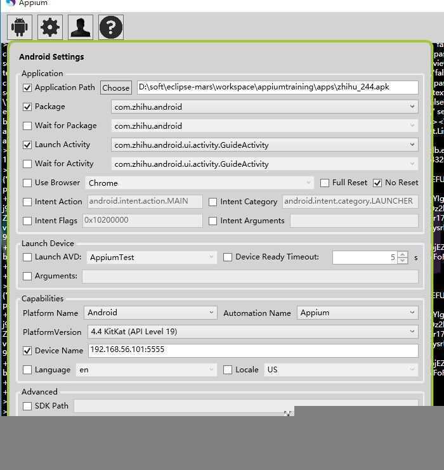Enable the SDK Path checkbox
Image resolution: width=444 pixels, height=470 pixels.
(x=27, y=406)
